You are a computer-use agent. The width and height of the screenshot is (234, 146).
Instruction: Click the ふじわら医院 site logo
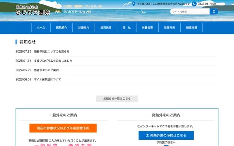point(33,11)
